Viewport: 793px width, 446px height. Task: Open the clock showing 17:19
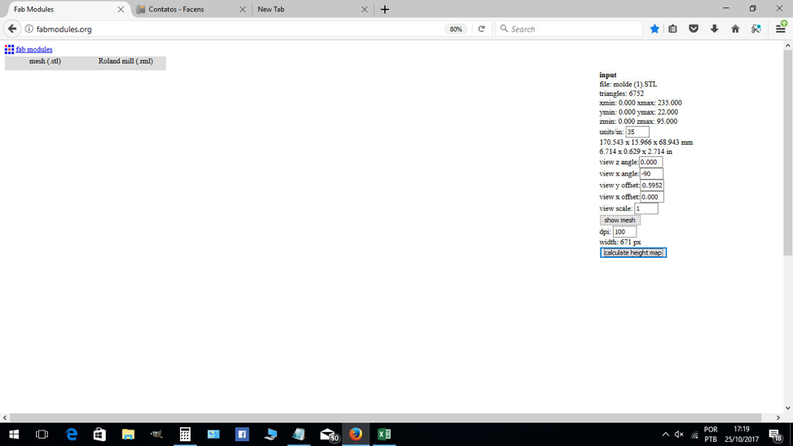(x=742, y=435)
